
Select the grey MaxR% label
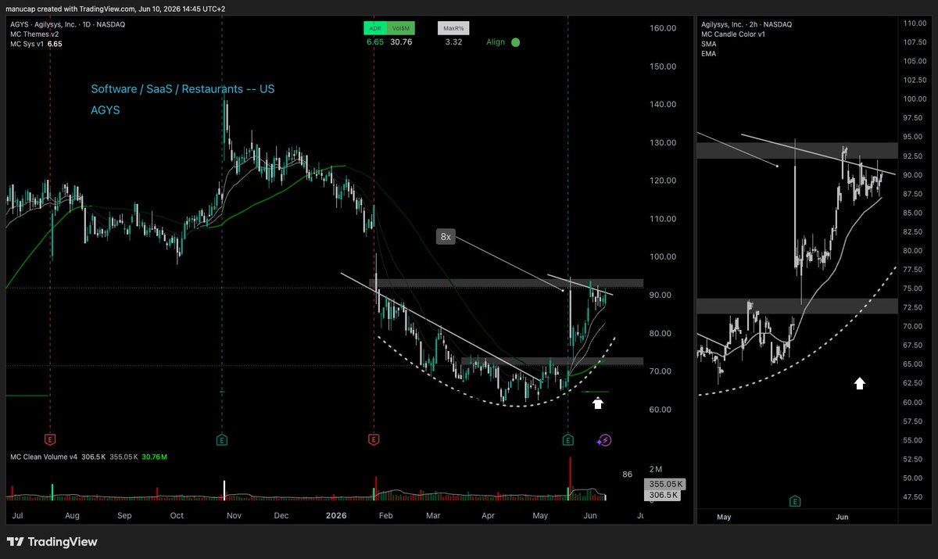[453, 28]
